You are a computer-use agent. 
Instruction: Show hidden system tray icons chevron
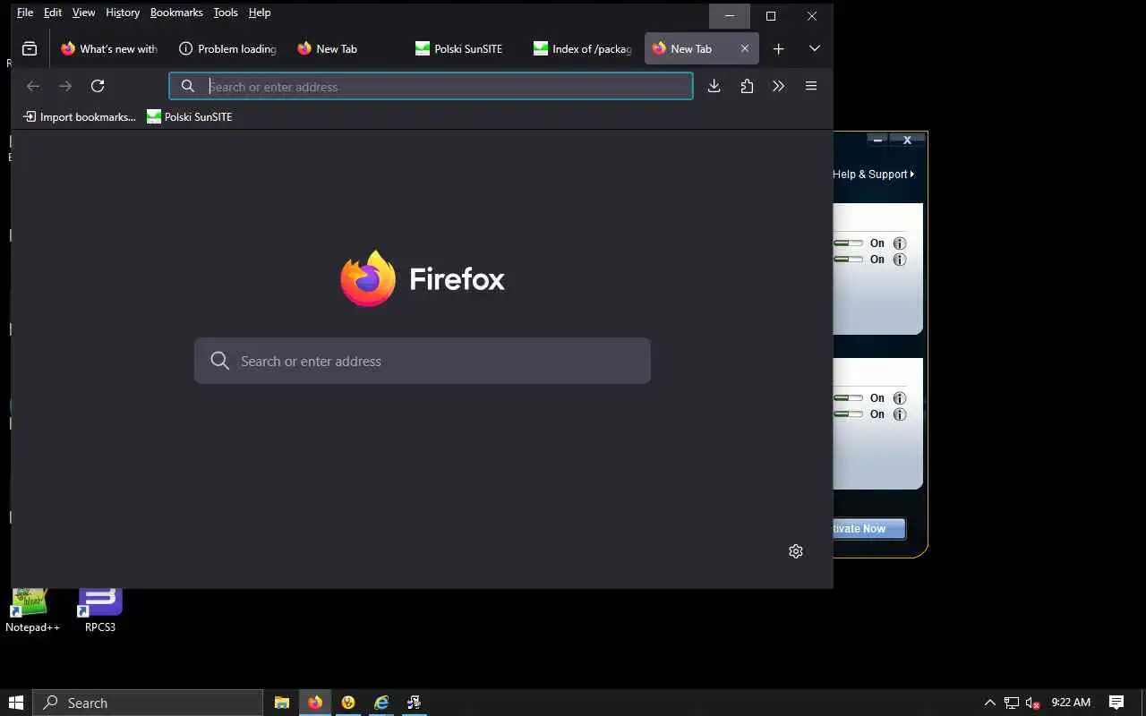[989, 703]
